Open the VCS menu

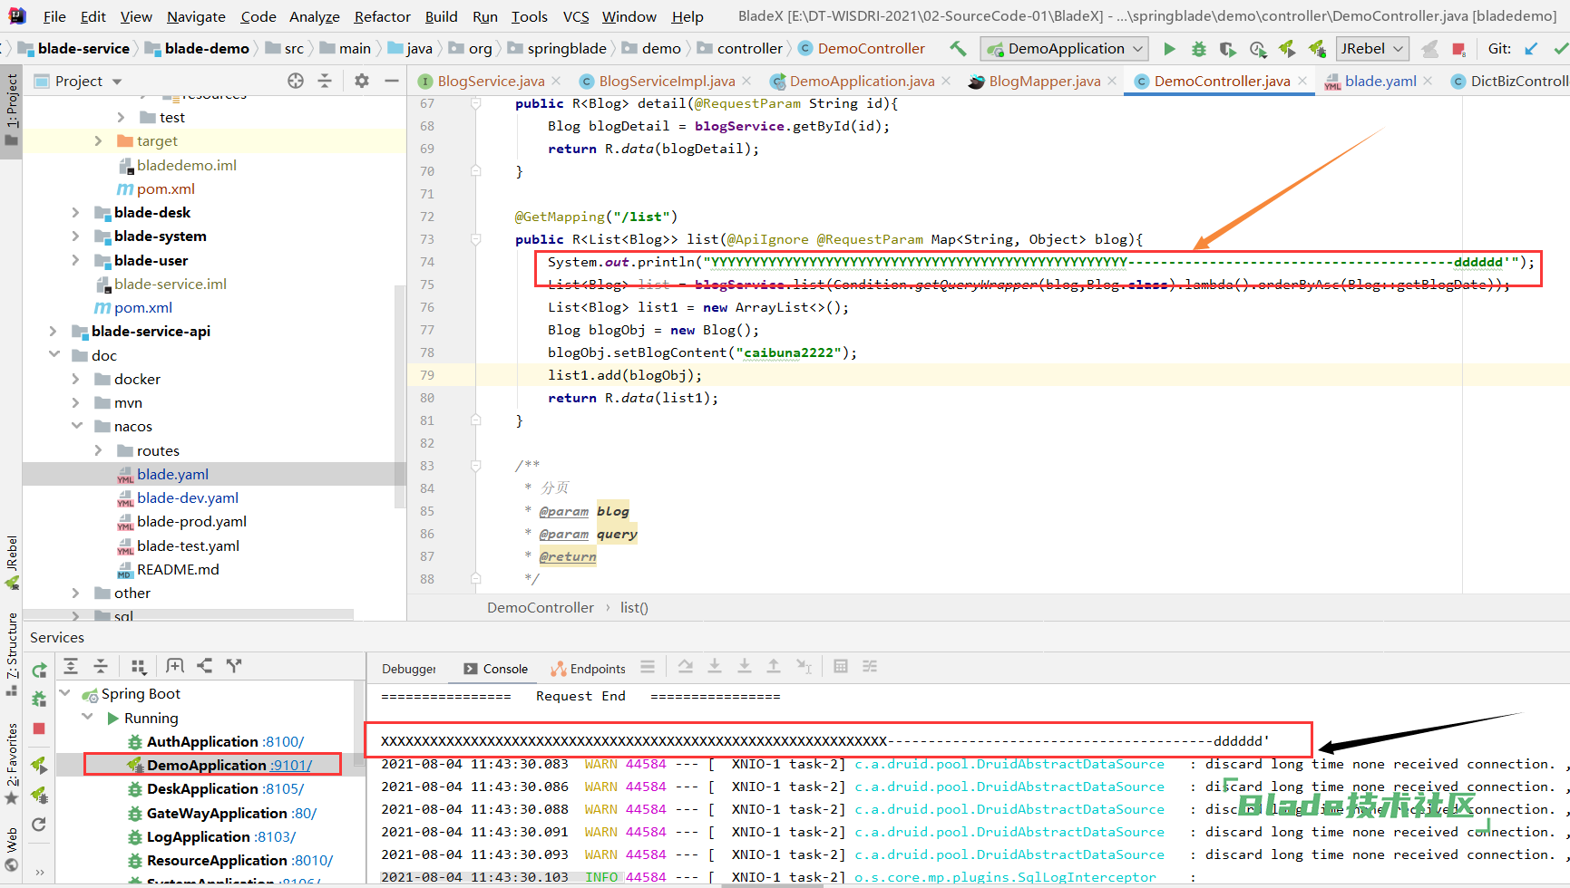click(575, 16)
